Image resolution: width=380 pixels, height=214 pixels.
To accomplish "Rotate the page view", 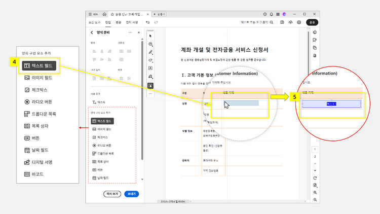I will tap(315, 178).
